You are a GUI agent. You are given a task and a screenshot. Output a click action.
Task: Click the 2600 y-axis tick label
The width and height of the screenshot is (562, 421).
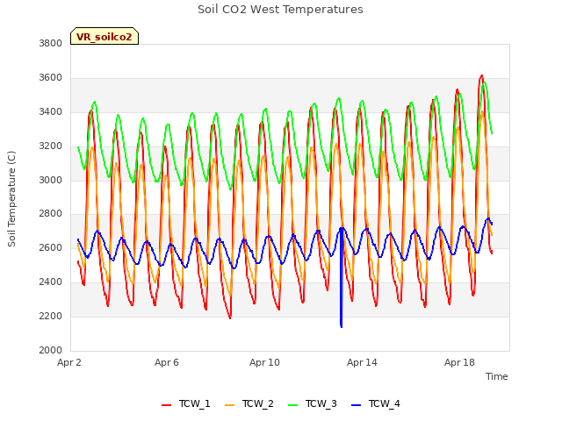51,247
